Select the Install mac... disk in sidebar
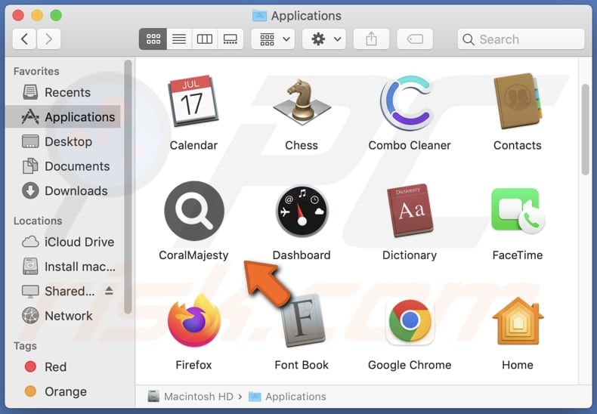 pyautogui.click(x=63, y=267)
